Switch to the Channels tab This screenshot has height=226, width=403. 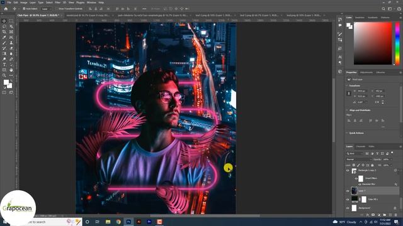(360, 146)
